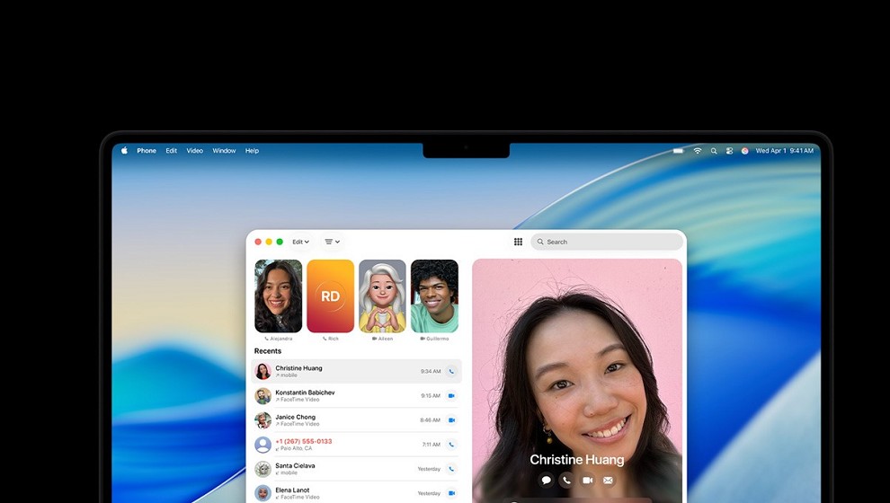Minimize the Phone window yellow button

(269, 242)
